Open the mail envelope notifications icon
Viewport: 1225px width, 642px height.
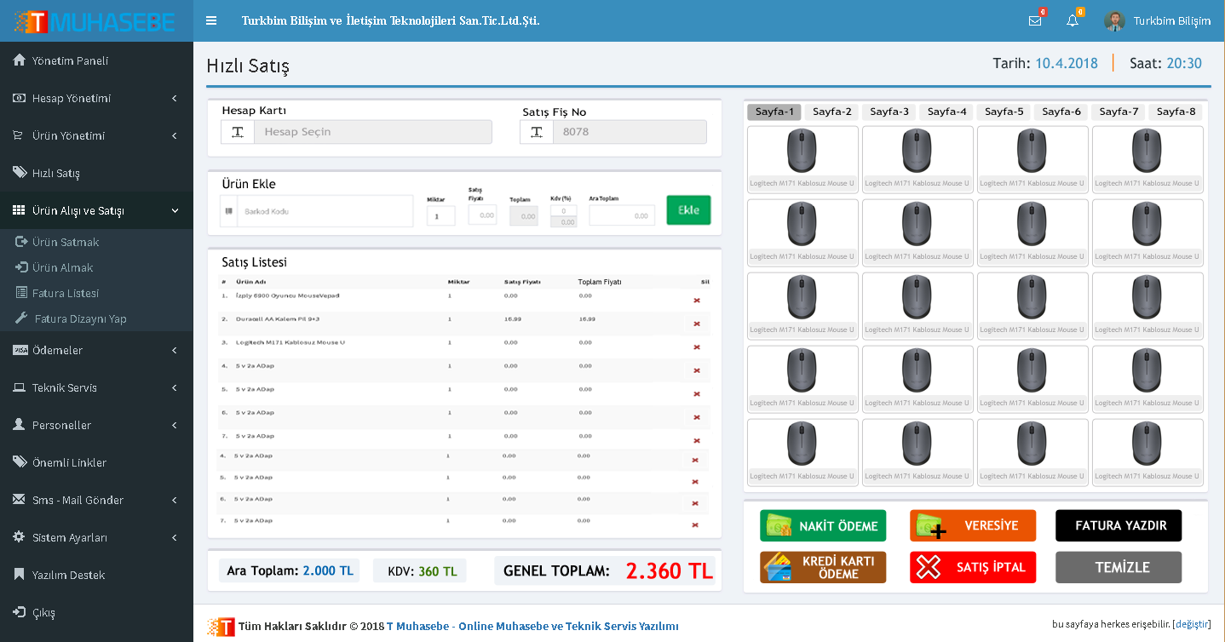click(x=1035, y=20)
